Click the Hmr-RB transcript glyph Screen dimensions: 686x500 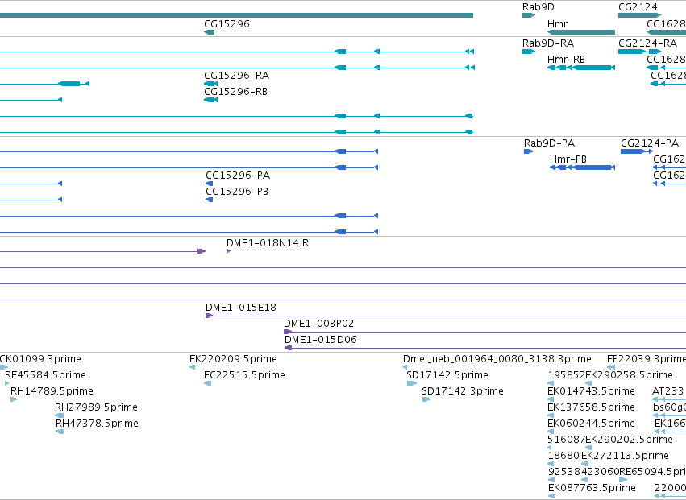[581, 68]
